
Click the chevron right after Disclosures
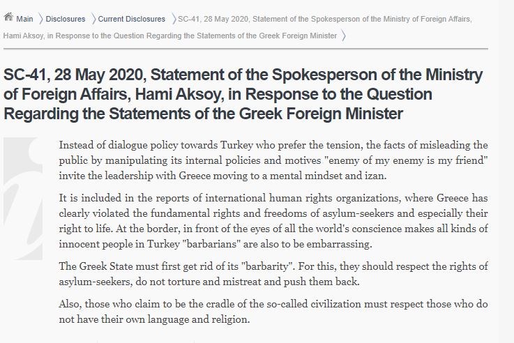[92, 19]
